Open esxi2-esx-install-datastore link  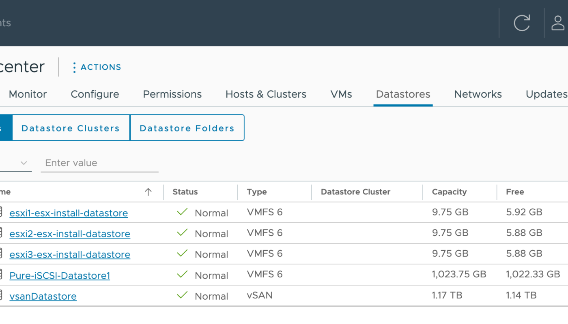pyautogui.click(x=70, y=234)
